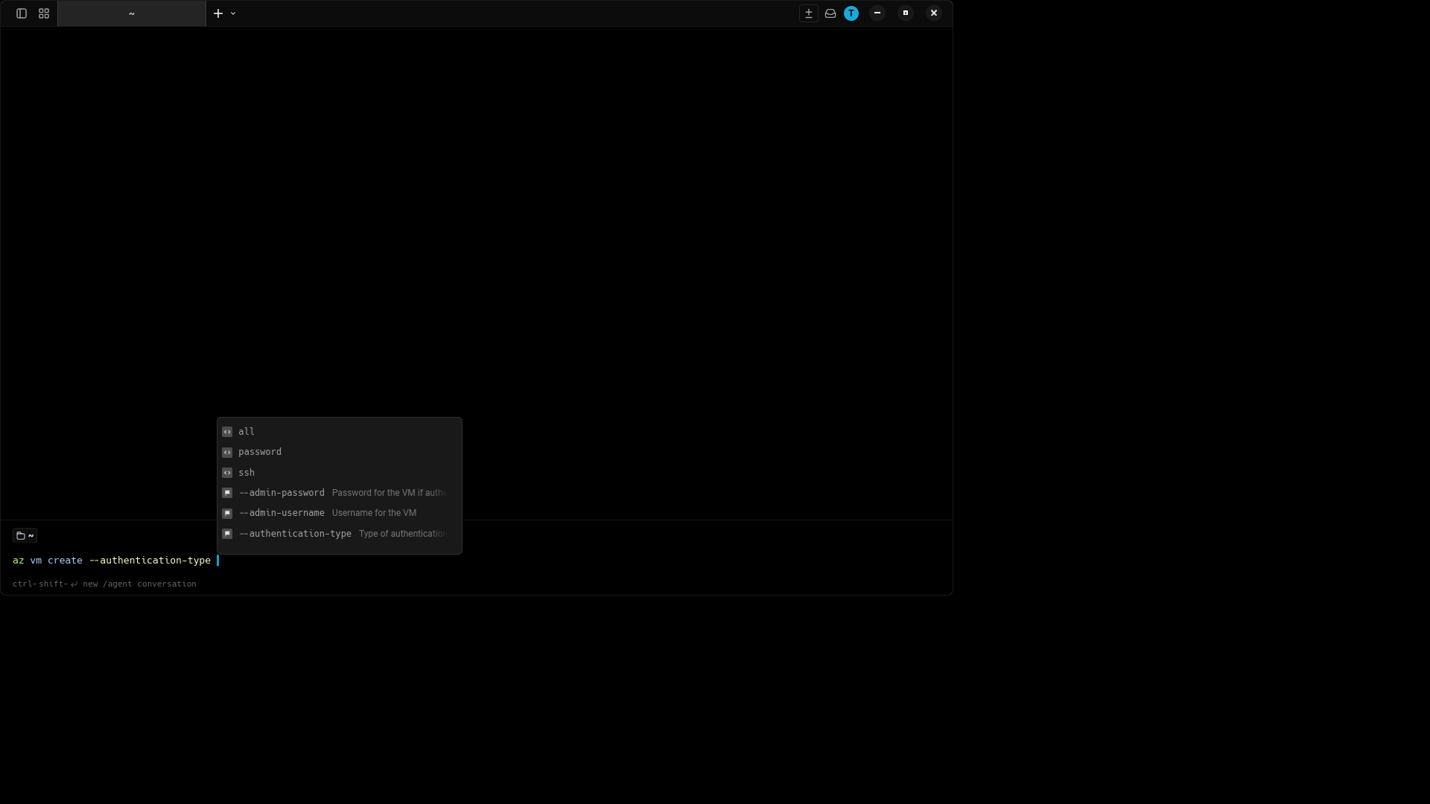This screenshot has width=1430, height=804.
Task: Click the 'az' word in the command
Action: tap(18, 561)
